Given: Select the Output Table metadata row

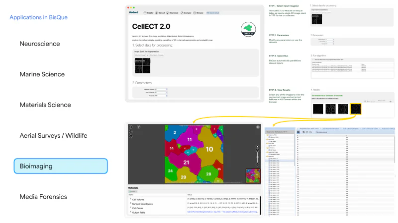Looking at the screenshot, I should point(194,213).
